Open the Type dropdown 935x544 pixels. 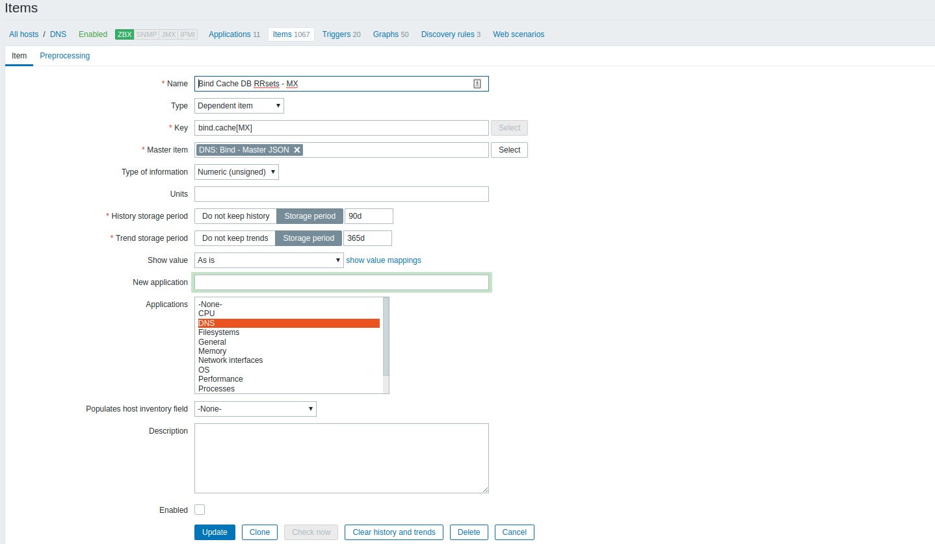pos(239,106)
